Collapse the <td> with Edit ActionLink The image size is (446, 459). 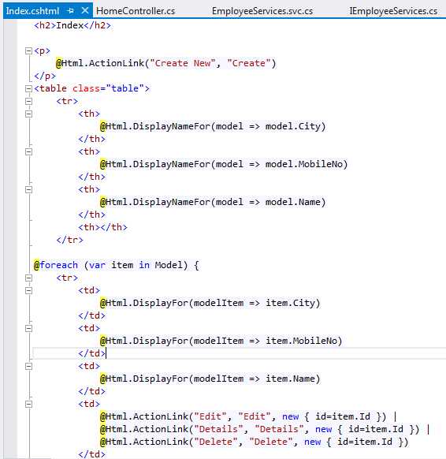coord(28,405)
